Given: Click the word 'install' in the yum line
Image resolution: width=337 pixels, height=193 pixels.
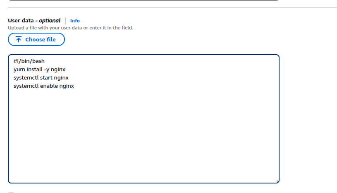Looking at the screenshot, I should (x=34, y=70).
